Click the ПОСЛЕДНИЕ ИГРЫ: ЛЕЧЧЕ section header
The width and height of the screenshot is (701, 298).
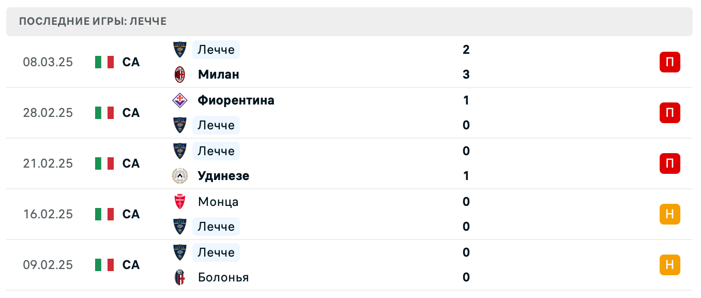tap(92, 21)
